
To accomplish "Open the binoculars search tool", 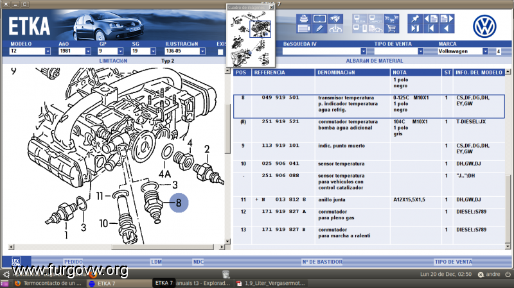I will [335, 19].
